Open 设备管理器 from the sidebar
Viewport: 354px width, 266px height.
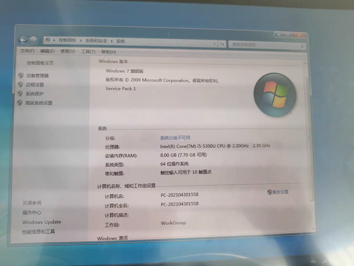[37, 76]
